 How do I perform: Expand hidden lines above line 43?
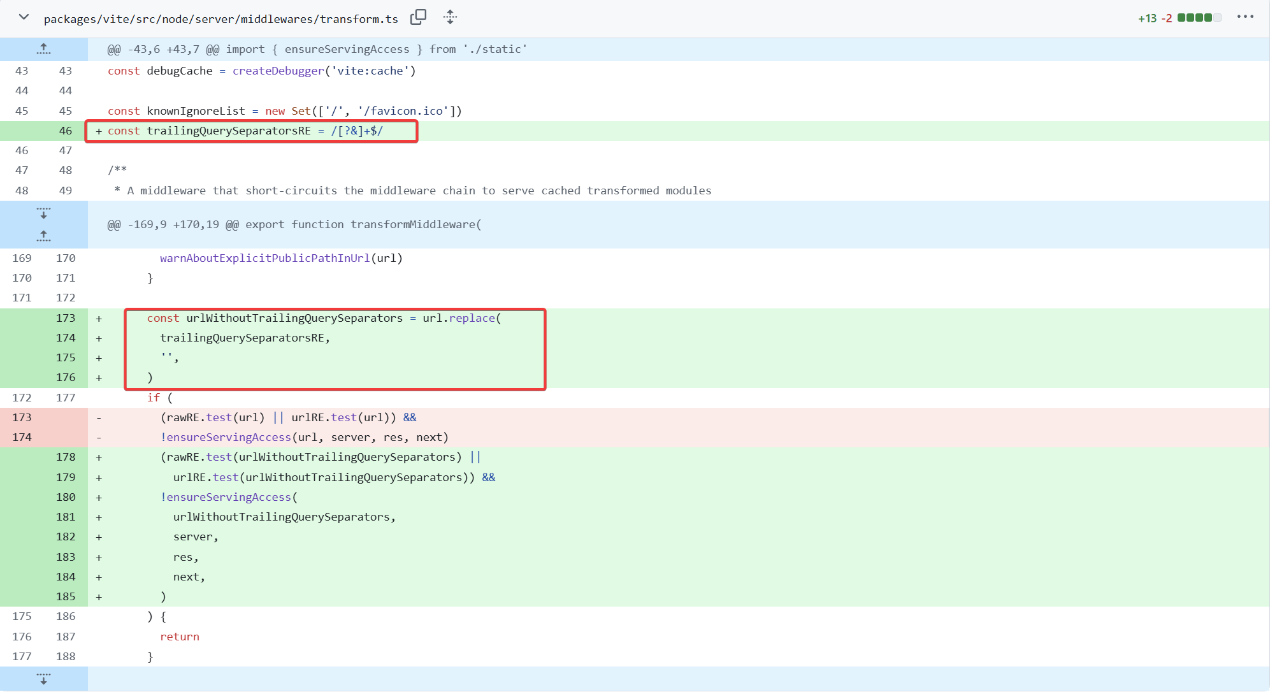click(x=43, y=49)
